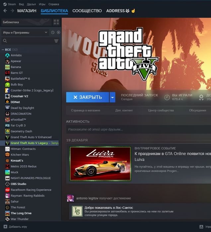Switch to the СООБЩЕСТВО tab
211x232 pixels.
click(87, 11)
